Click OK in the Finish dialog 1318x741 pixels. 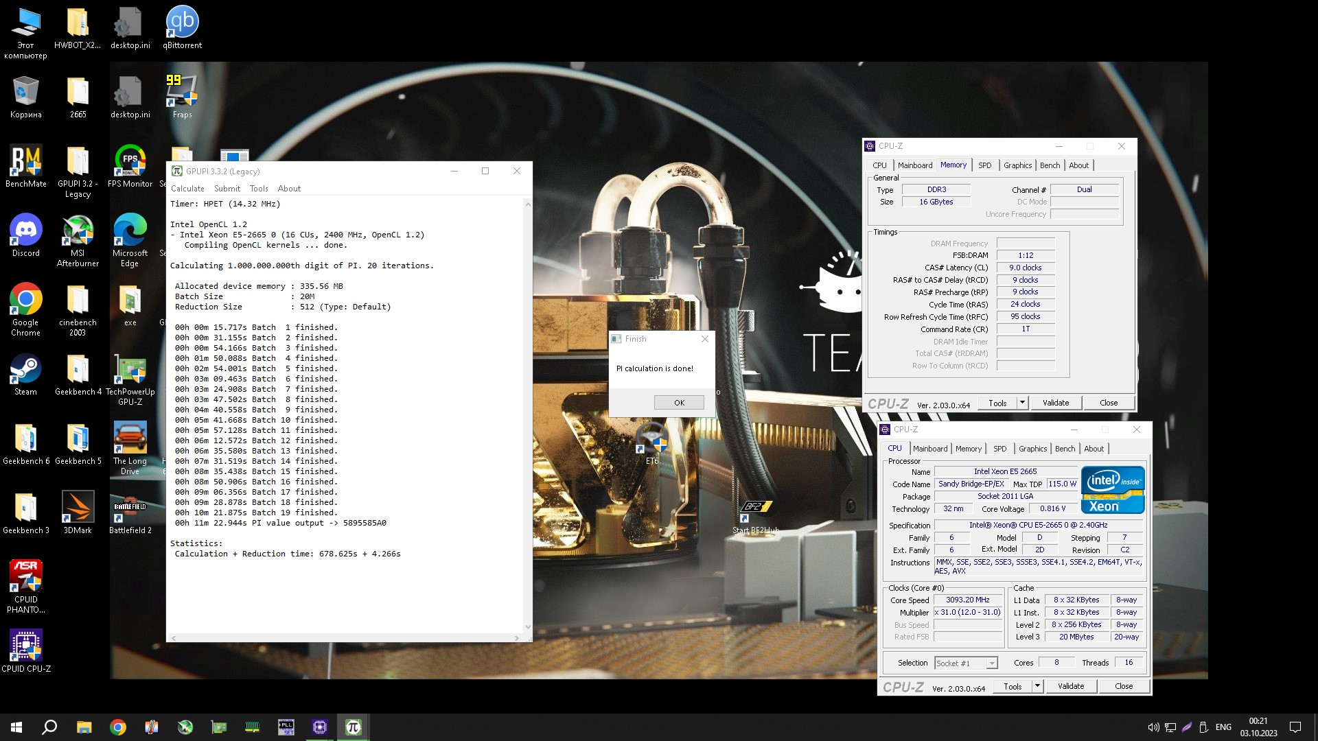coord(679,403)
